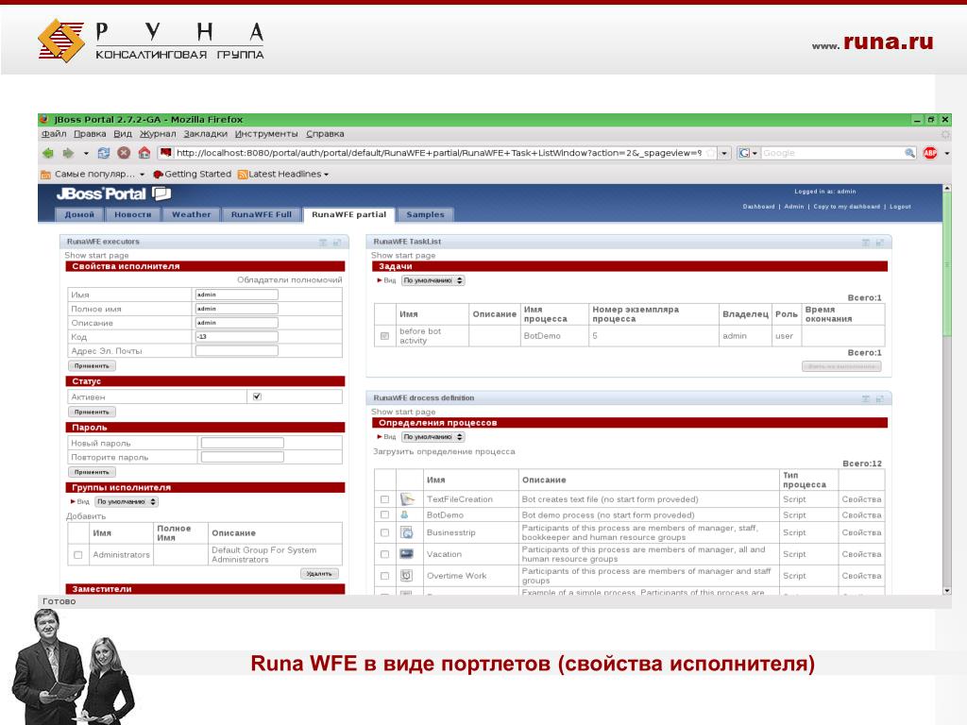Click the Обладатели полномочий link
Screen dimensions: 967x725
[290, 279]
